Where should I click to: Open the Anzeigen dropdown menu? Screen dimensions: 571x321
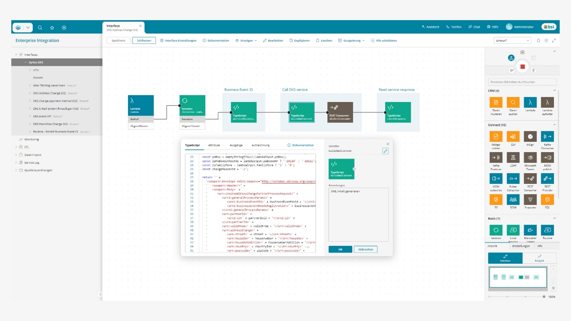[x=246, y=40]
